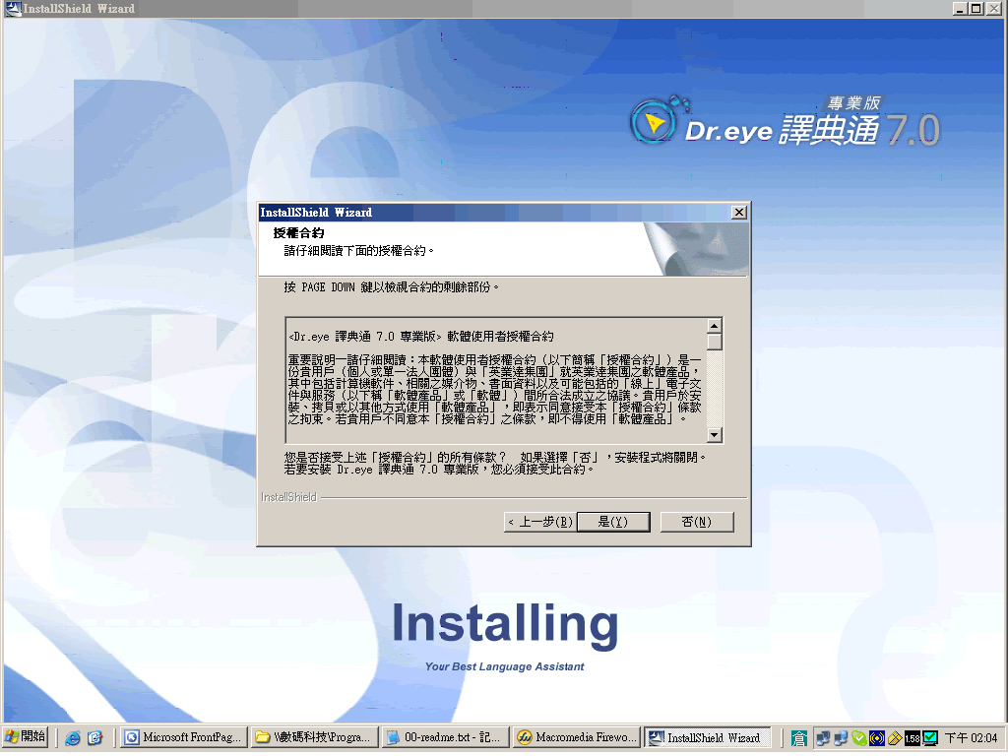Minimize the main InstallShield Wizard background window
Viewport: 1008px width, 756px height.
(960, 8)
